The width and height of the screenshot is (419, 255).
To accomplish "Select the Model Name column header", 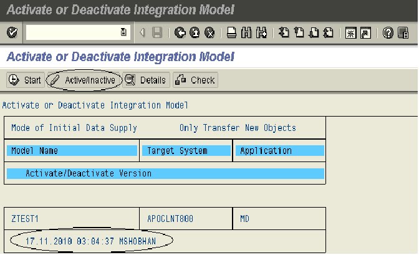I will [x=72, y=150].
